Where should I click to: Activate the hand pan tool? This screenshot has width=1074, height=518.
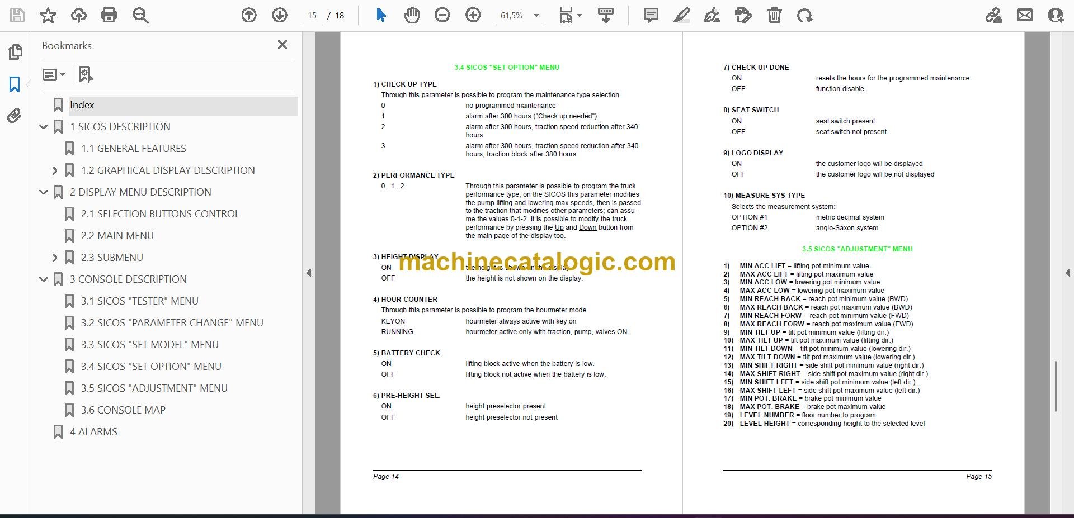click(x=412, y=15)
